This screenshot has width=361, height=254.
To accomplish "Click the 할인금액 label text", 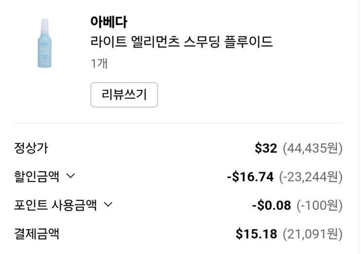I will (37, 177).
